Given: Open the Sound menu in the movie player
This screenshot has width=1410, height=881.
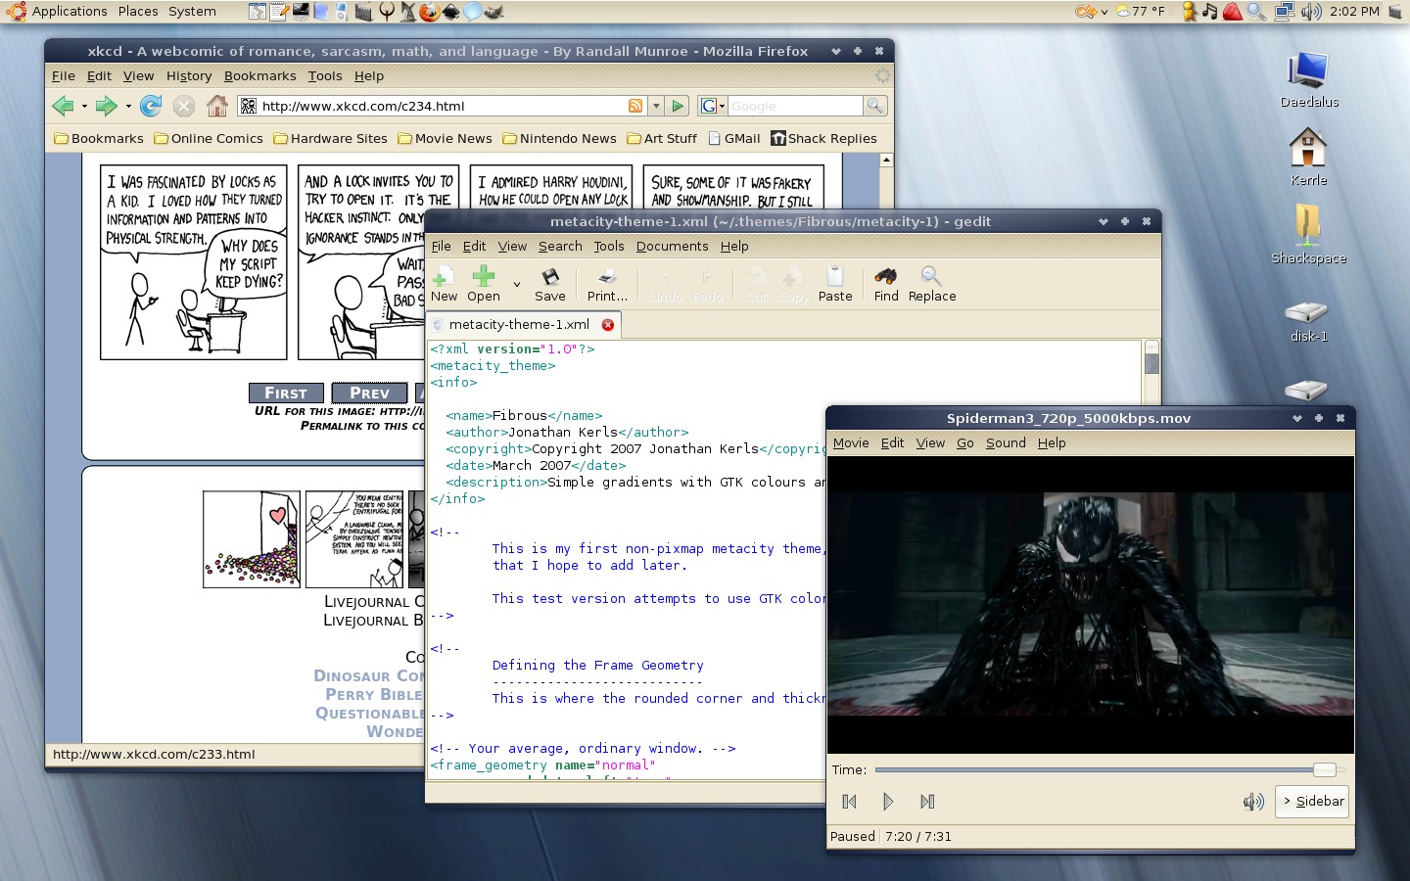Looking at the screenshot, I should pyautogui.click(x=1006, y=442).
